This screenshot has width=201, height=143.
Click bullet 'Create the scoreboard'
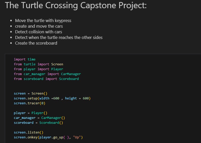coord(36,43)
